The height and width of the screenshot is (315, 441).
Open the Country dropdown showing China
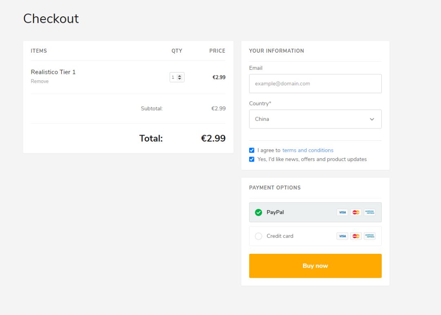[315, 119]
